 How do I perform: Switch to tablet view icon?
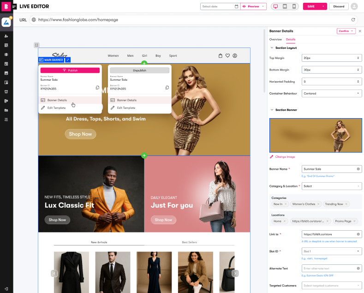[285, 6]
